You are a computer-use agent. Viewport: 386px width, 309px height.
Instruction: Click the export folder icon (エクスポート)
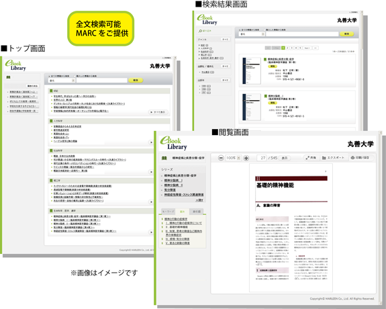[324, 158]
